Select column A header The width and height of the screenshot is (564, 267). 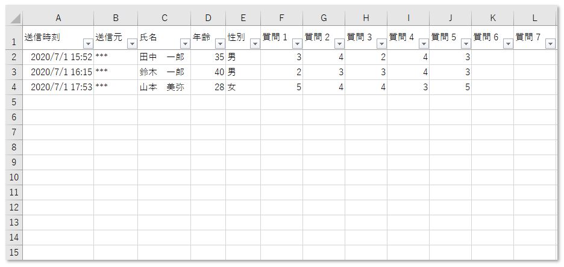pyautogui.click(x=58, y=18)
